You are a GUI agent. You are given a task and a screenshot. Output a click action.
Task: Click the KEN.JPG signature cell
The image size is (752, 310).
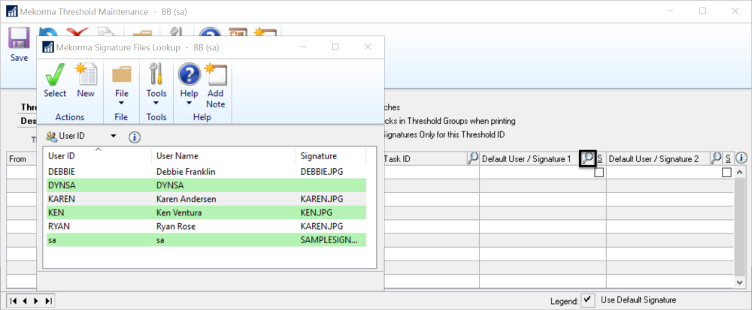[x=317, y=212]
